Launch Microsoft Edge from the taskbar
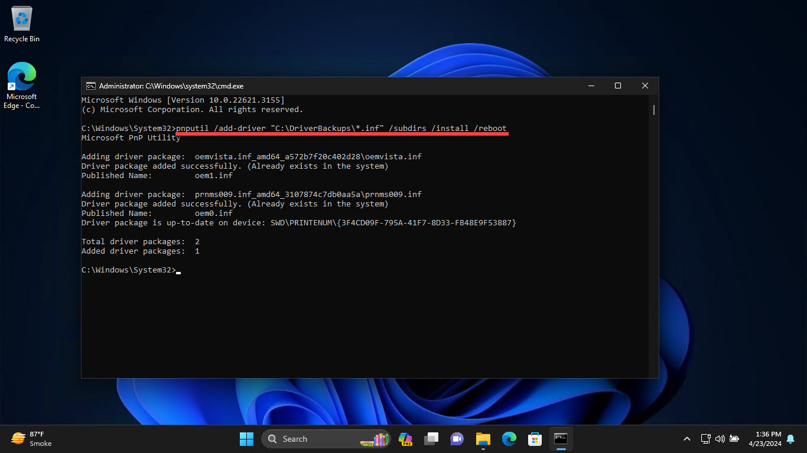 coord(509,439)
